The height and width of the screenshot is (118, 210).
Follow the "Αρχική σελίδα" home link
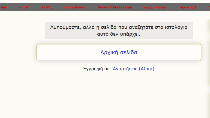[119, 52]
